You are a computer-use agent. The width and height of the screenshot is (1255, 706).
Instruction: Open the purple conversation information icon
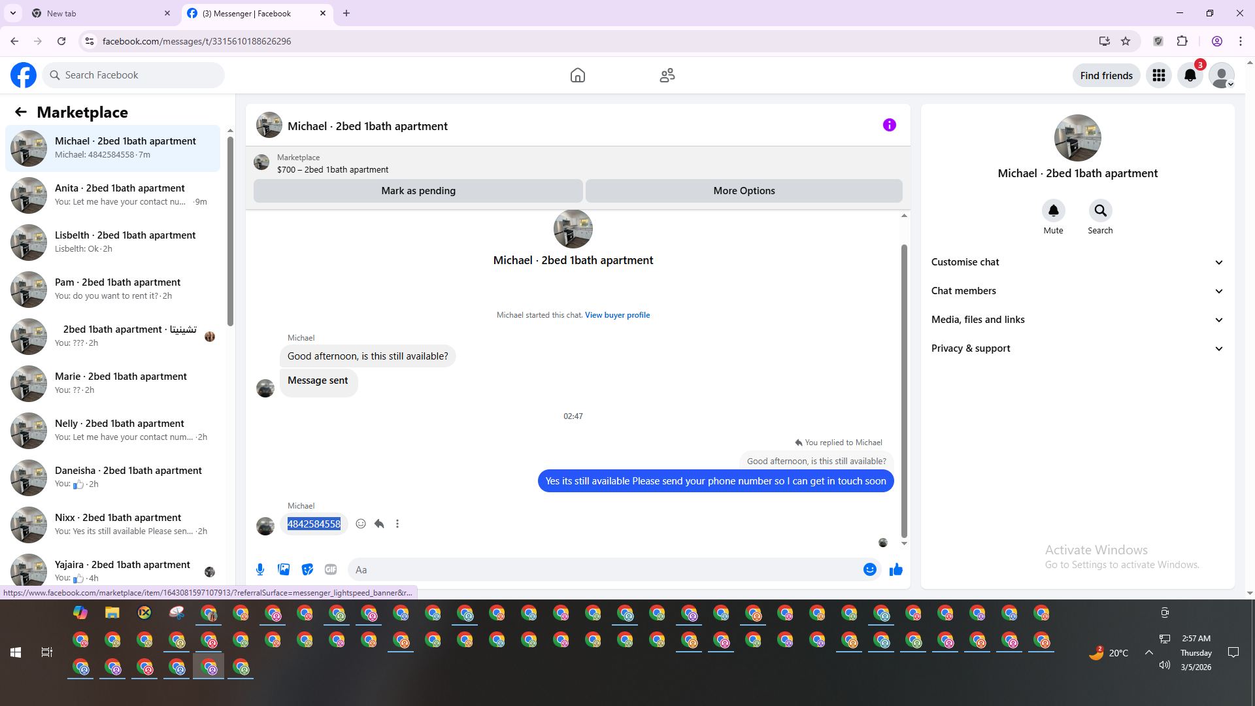coord(890,125)
